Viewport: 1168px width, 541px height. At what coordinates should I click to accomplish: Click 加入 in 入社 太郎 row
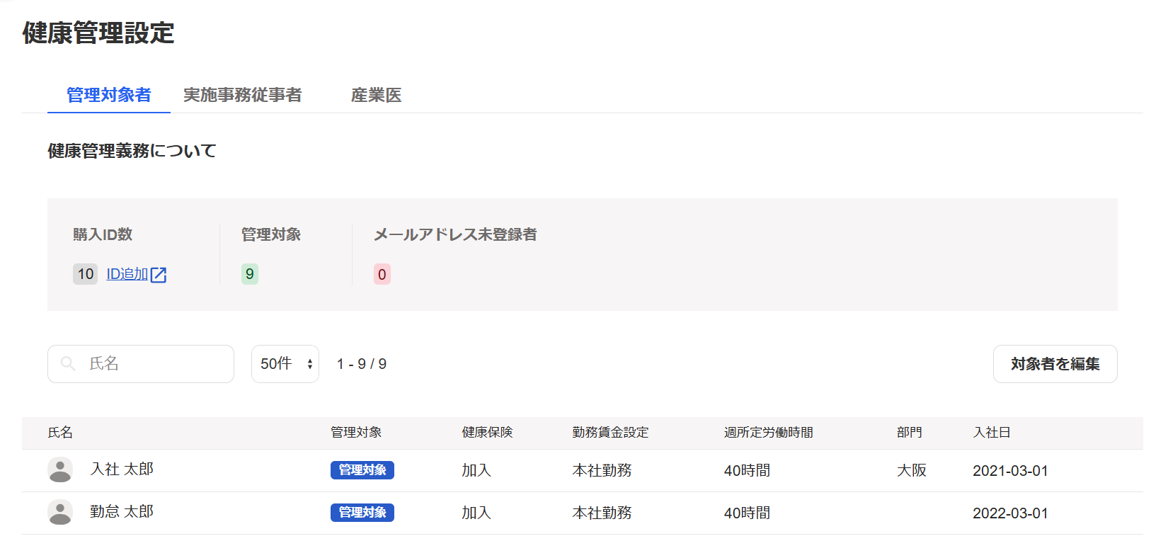coord(476,470)
